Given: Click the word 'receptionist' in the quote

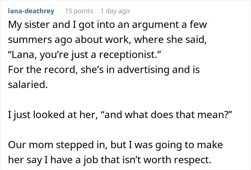Looking at the screenshot, I should [127, 55].
